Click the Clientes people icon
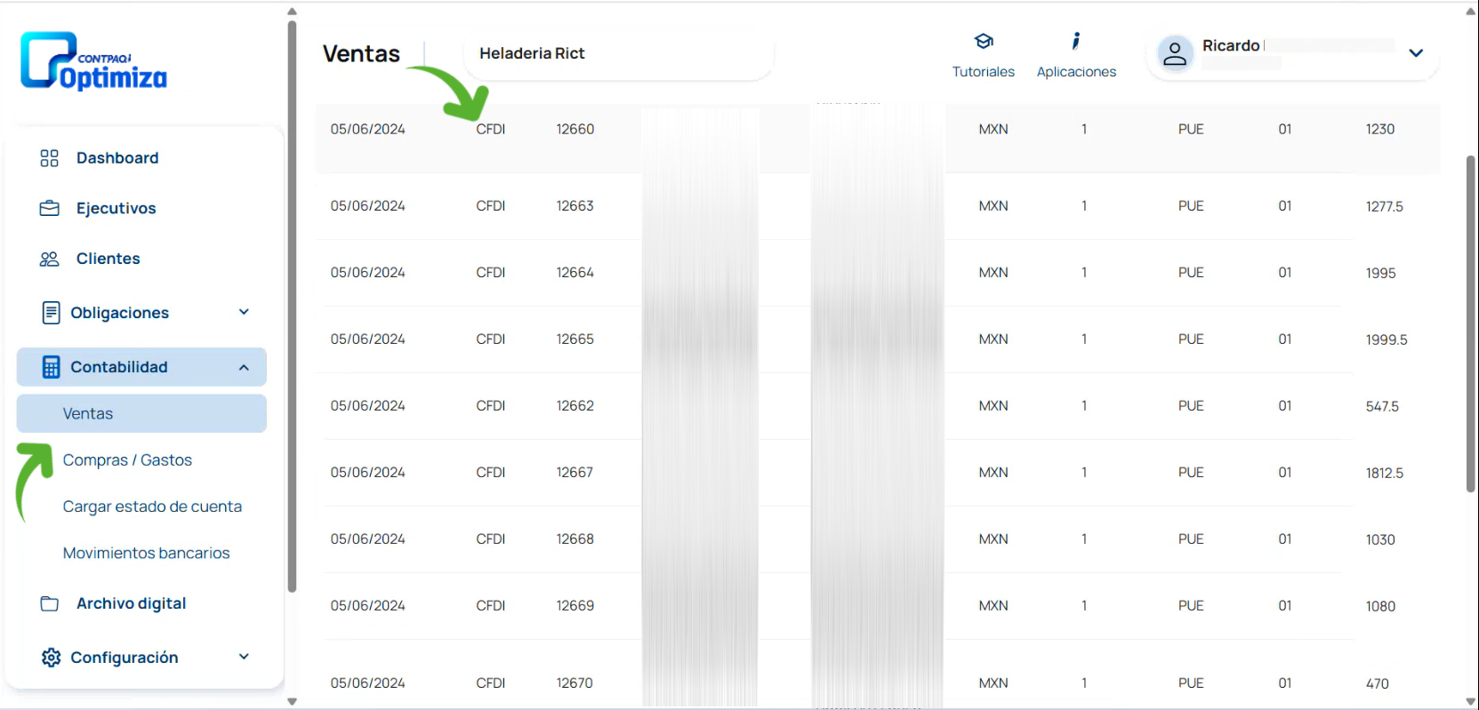 click(x=50, y=259)
